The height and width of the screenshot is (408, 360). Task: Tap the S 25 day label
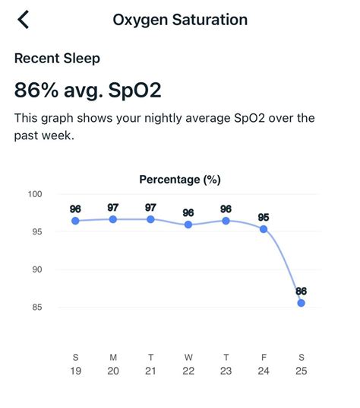301,365
